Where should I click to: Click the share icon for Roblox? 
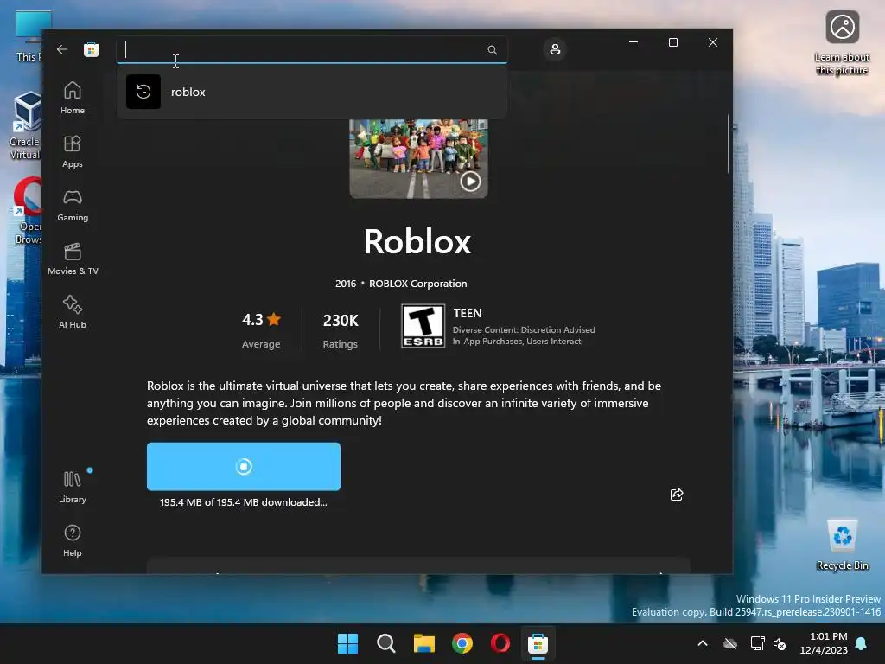point(676,495)
